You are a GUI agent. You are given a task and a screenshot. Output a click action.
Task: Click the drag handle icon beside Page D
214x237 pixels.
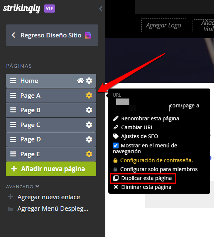13,139
